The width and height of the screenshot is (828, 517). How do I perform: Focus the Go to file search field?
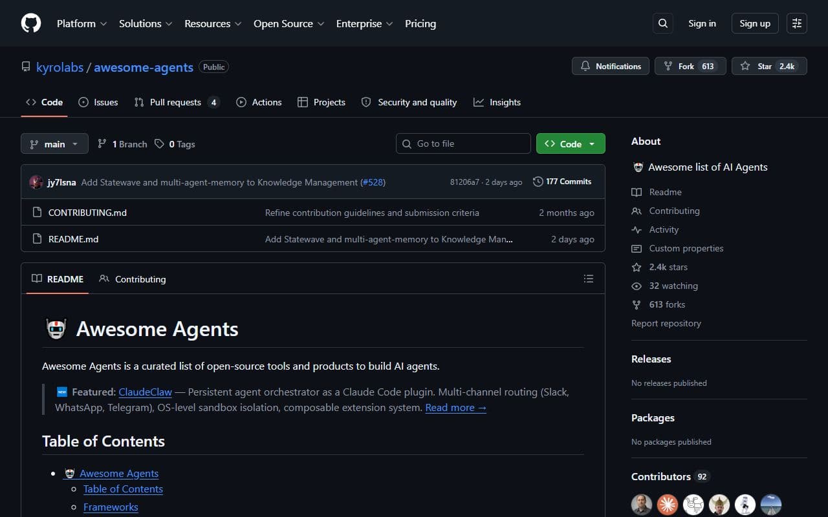[x=463, y=143]
